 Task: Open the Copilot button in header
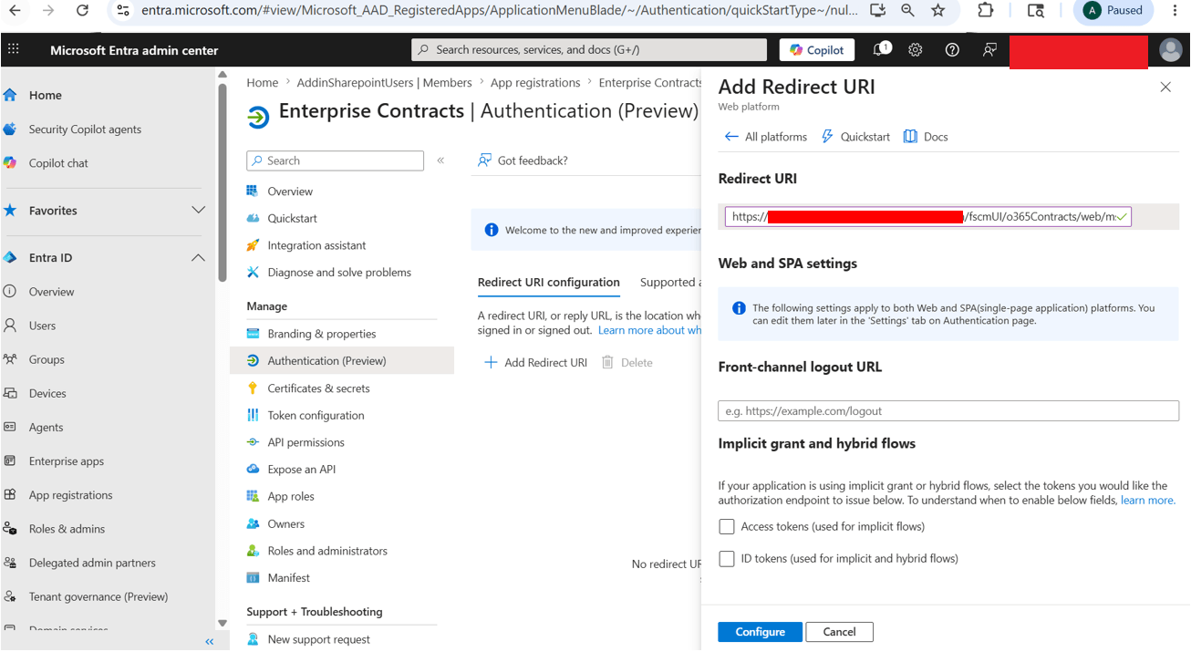(816, 50)
